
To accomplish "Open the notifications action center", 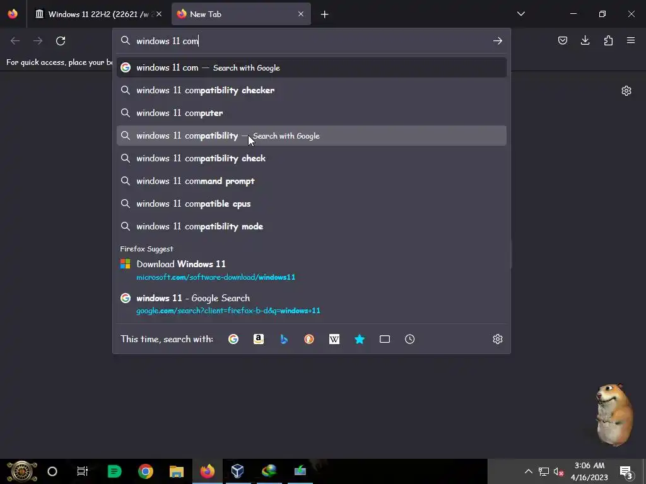I will point(626,472).
